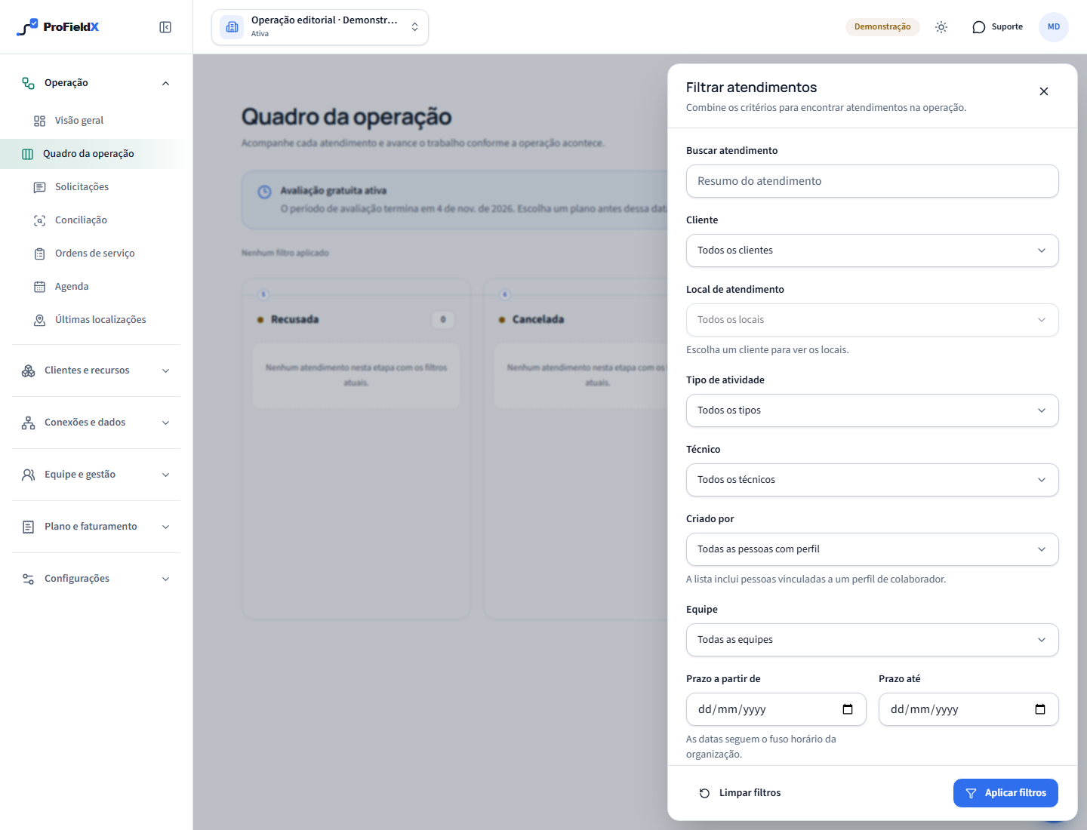This screenshot has width=1087, height=830.
Task: Open the Técnico dropdown
Action: click(x=873, y=480)
